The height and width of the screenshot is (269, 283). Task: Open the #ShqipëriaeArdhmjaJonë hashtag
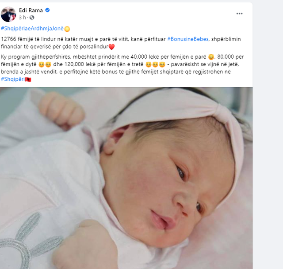click(x=32, y=29)
